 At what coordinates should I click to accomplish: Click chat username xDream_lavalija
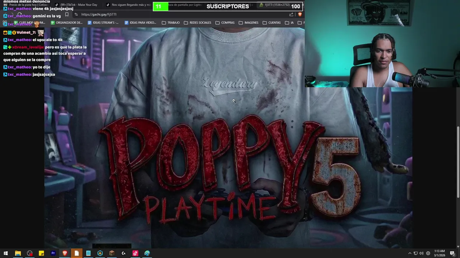(28, 47)
